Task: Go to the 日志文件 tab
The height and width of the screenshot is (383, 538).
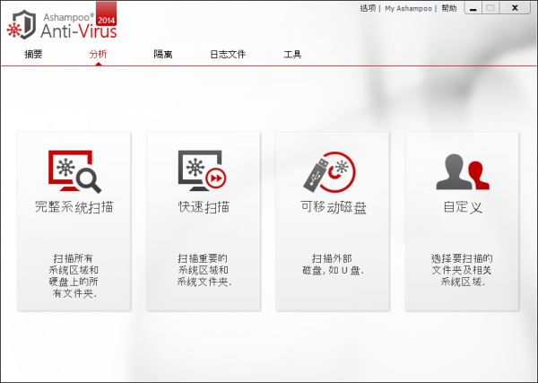Action: point(228,55)
